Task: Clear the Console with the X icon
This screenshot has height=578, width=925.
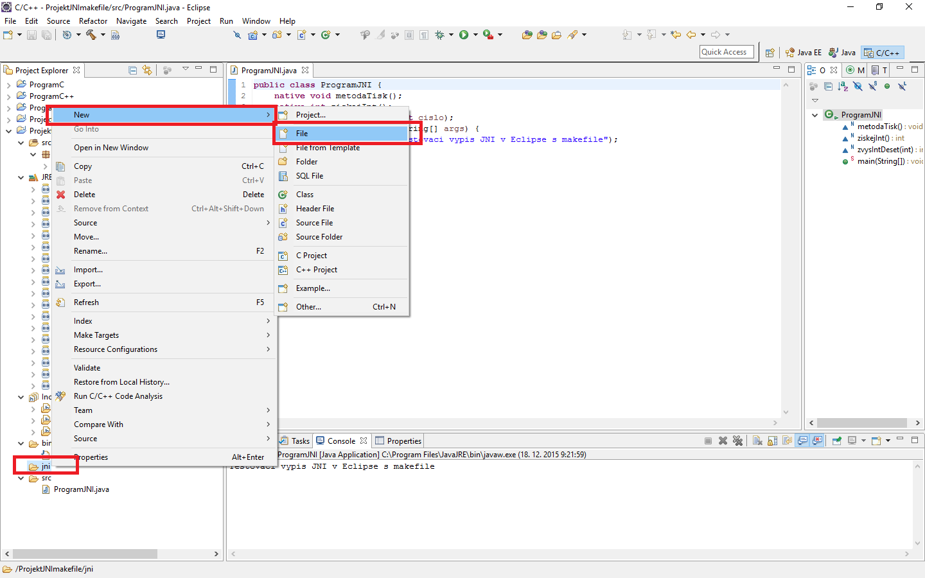Action: coord(723,441)
